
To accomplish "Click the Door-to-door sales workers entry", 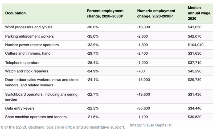I will pyautogui.click(x=42, y=82).
